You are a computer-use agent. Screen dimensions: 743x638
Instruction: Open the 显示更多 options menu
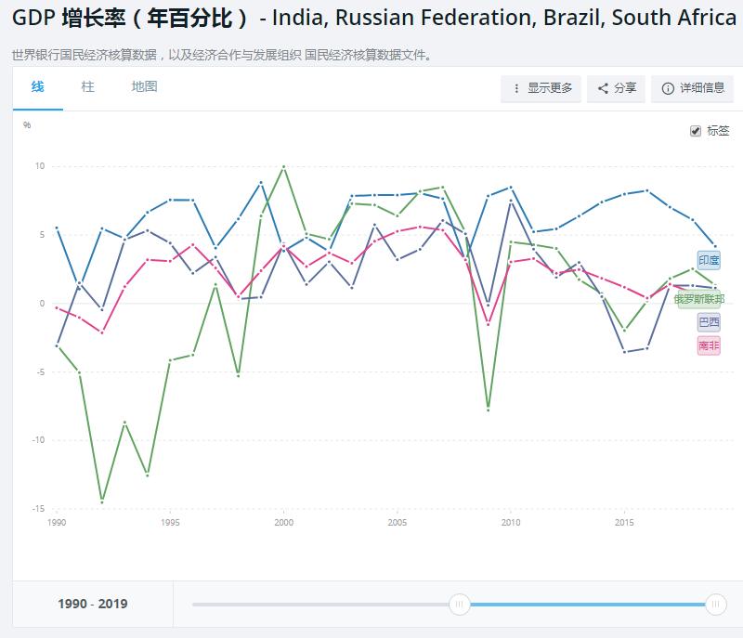click(541, 88)
